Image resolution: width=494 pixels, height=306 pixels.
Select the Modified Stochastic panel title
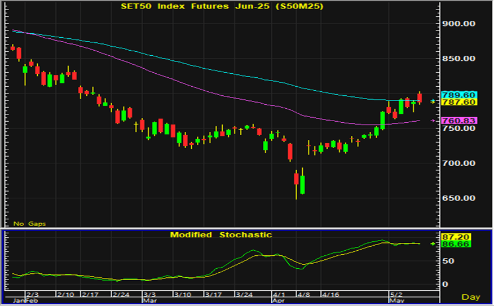[220, 234]
